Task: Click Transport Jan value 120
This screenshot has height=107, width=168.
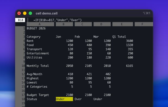Action: point(70,49)
